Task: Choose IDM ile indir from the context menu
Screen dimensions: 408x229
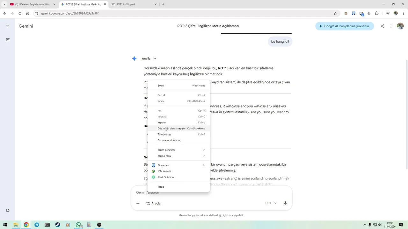Action: point(179,171)
